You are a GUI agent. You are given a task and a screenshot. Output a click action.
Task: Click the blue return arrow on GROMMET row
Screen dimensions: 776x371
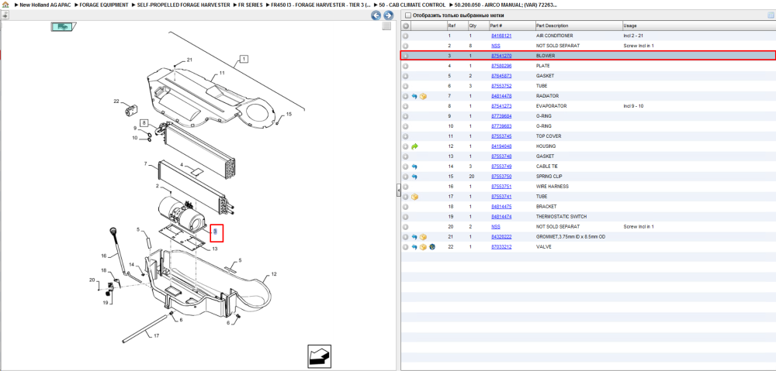tap(414, 237)
